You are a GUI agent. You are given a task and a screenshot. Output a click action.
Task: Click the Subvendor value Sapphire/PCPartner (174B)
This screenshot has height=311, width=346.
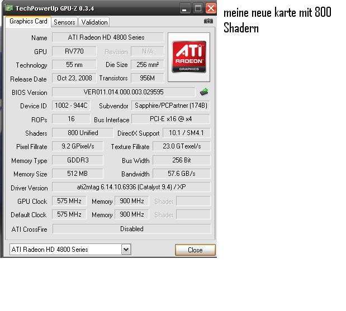pos(171,106)
